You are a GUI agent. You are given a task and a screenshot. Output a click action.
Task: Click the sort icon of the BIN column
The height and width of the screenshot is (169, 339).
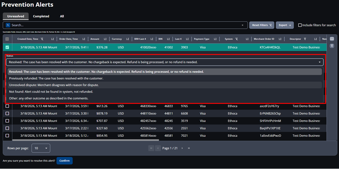point(168,39)
